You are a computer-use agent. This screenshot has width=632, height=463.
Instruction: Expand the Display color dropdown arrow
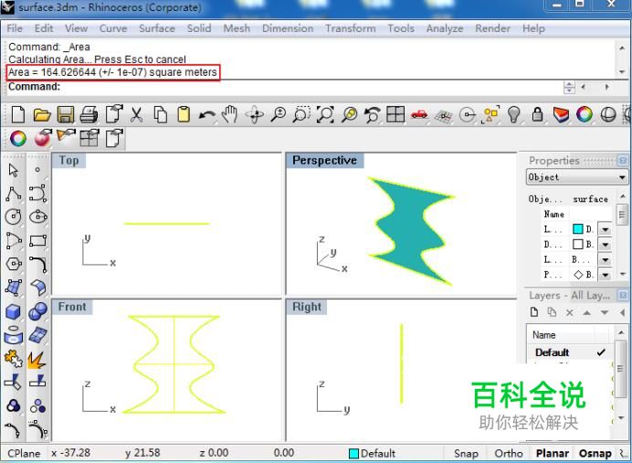[x=605, y=245]
